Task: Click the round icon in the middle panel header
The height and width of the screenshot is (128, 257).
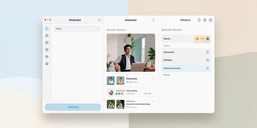Action: [x=153, y=20]
